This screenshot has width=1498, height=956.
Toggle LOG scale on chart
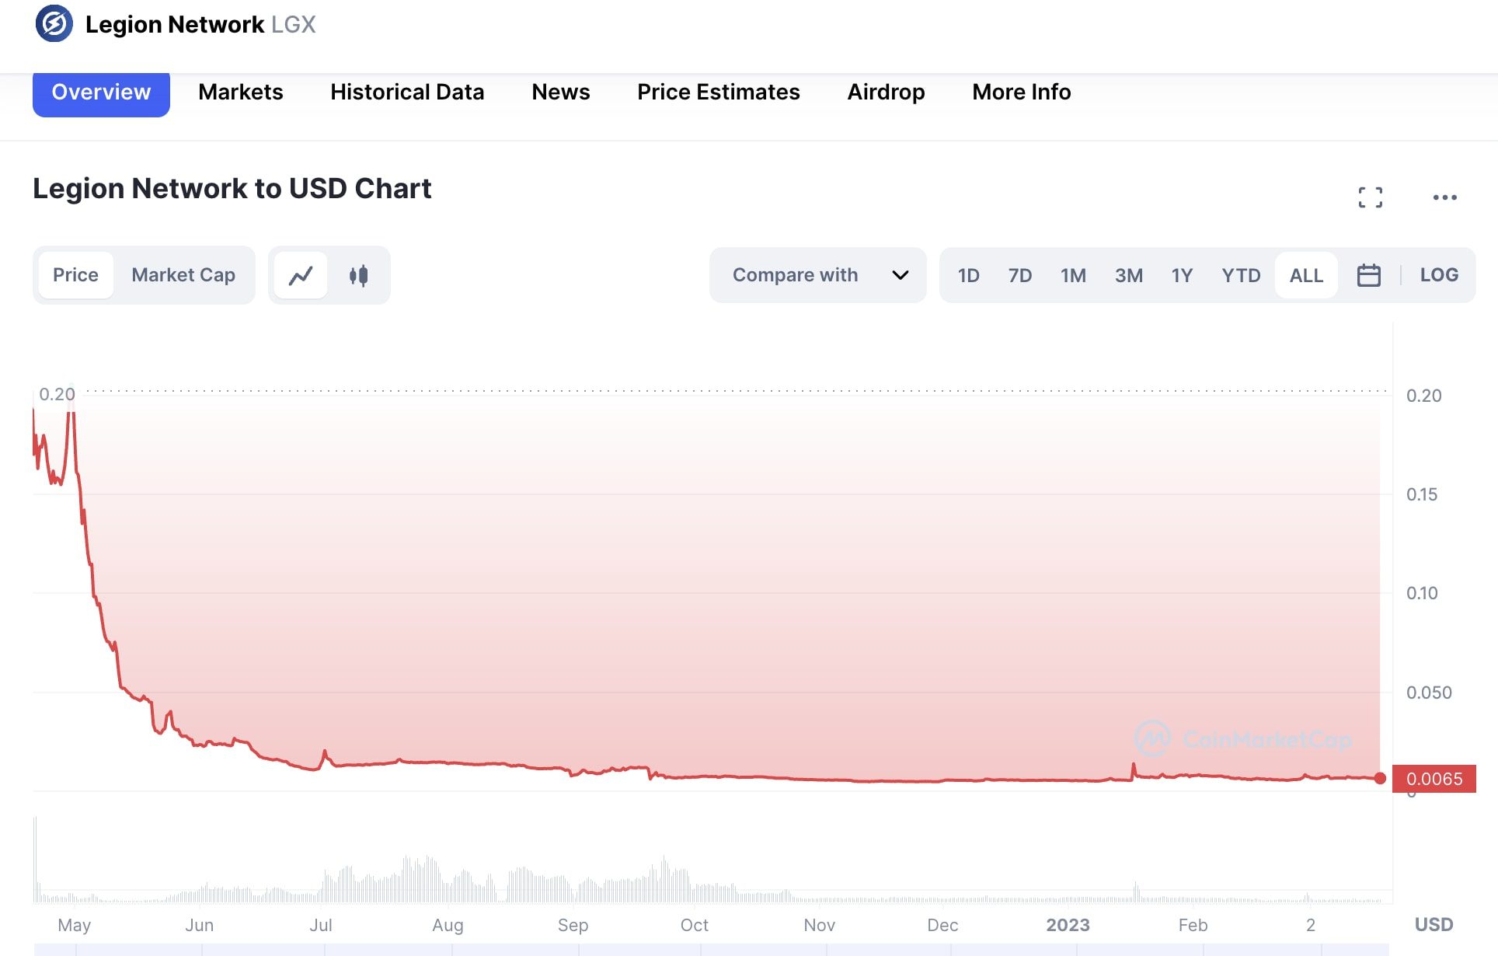[x=1438, y=275]
